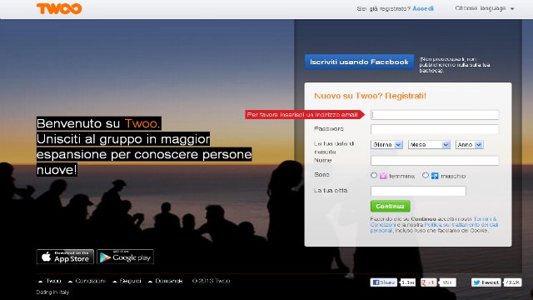Click the Accedi login link
Viewport: 533px width, 300px height.
pos(423,8)
